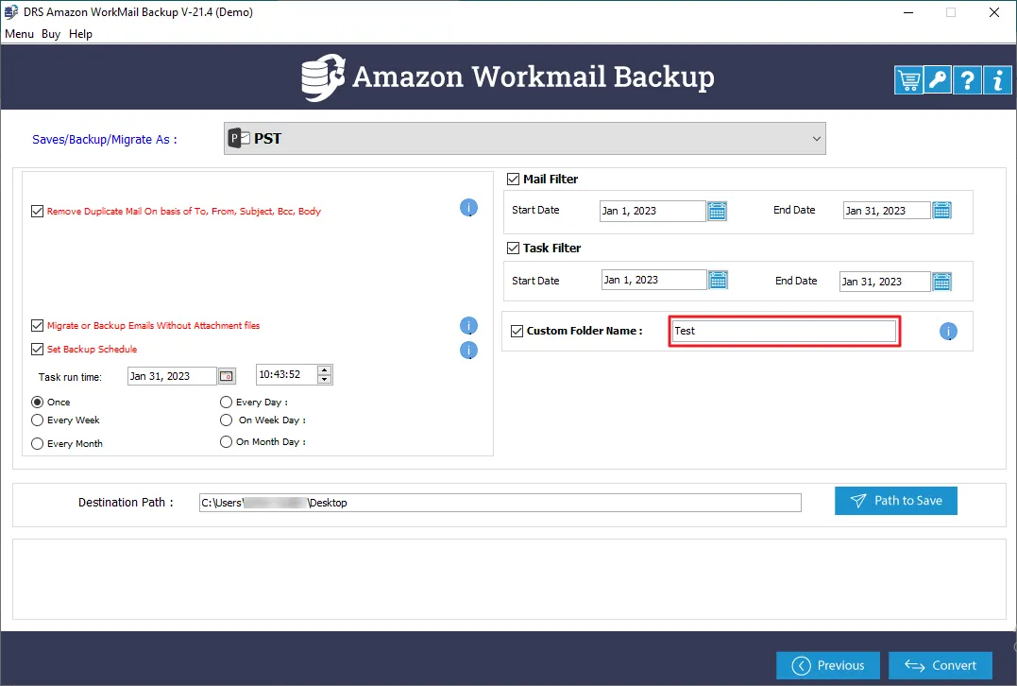Click the Custom Folder Name text field

(784, 331)
